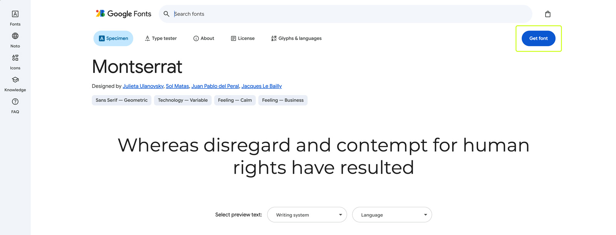Open the Icons section from the sidebar
The image size is (616, 235).
pyautogui.click(x=15, y=61)
